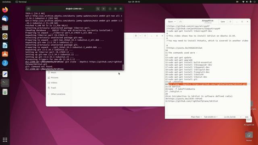
Task: Select the Terminal icon in the dock
Action: 5,83
